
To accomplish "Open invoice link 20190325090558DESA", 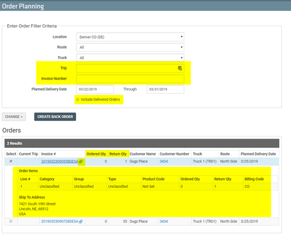I will (60, 162).
